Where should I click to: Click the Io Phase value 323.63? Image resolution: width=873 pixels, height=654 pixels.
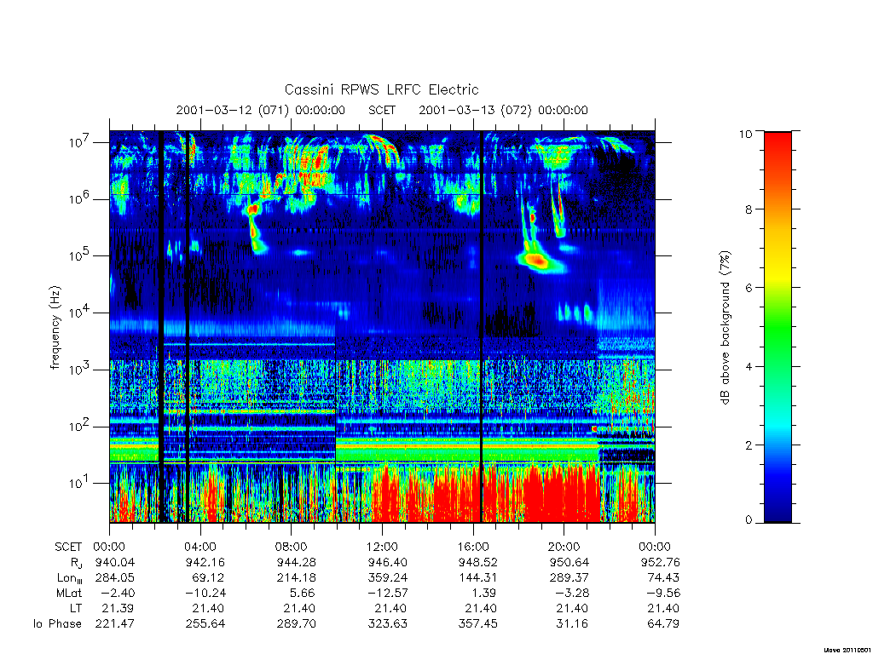[x=388, y=624]
